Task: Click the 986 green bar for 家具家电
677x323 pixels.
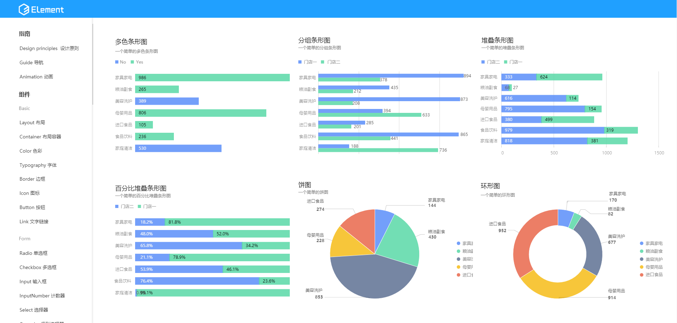Action: click(x=212, y=78)
